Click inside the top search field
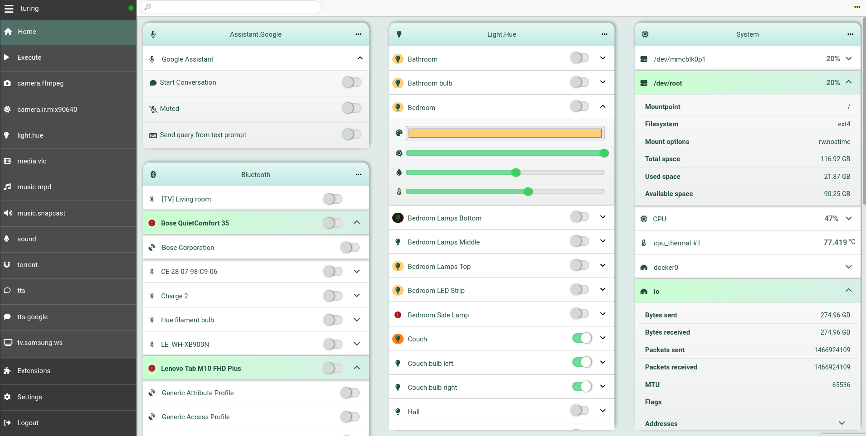 pyautogui.click(x=232, y=7)
